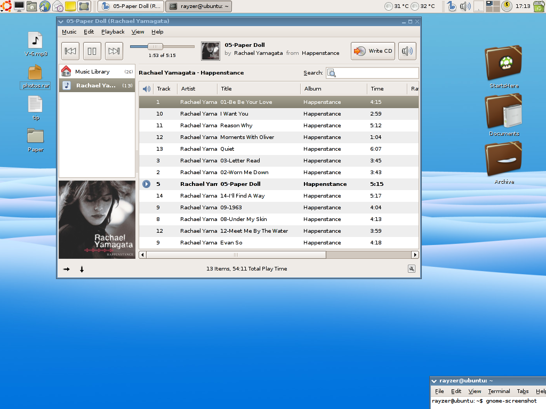
Task: Click the left arrow of the song list scrollbar
Action: point(142,255)
